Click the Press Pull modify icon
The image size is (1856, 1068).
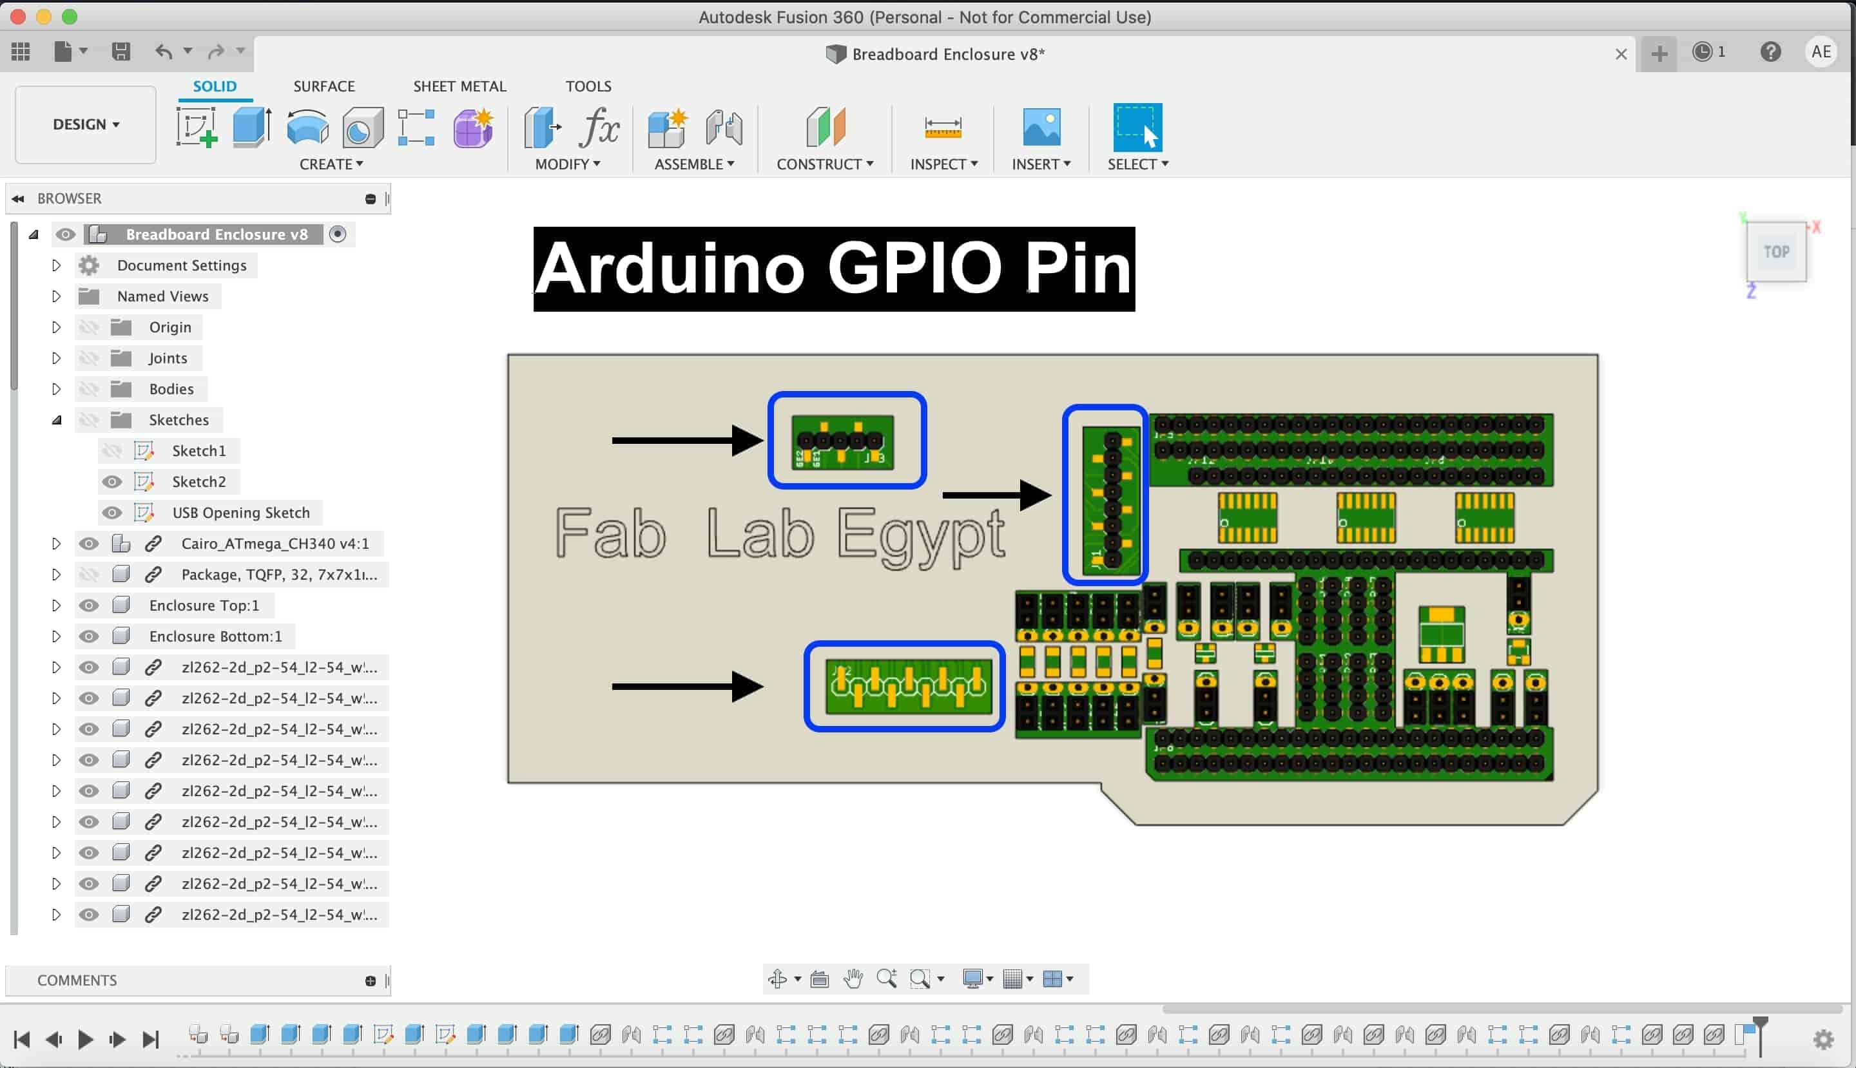[x=543, y=128]
